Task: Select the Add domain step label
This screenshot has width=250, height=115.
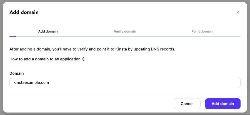Action: click(x=48, y=31)
